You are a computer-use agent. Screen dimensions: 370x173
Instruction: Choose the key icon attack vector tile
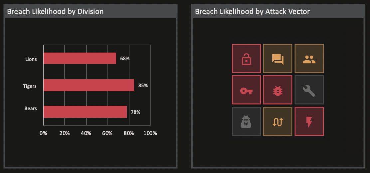246,90
